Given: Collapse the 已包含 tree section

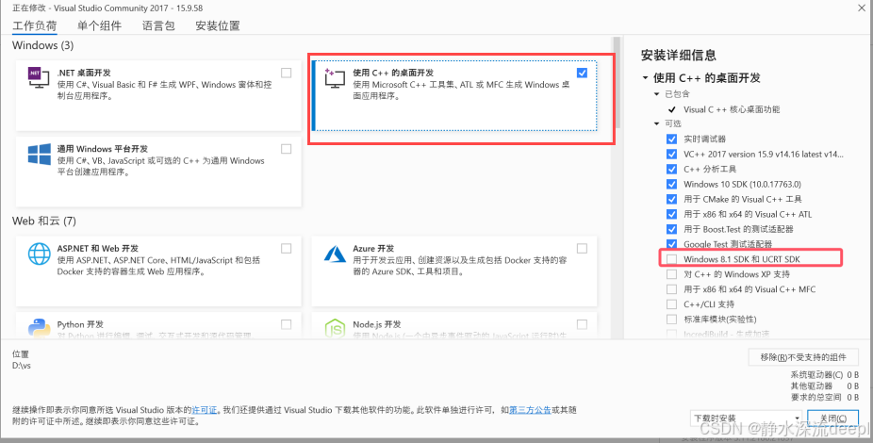Looking at the screenshot, I should click(x=657, y=94).
